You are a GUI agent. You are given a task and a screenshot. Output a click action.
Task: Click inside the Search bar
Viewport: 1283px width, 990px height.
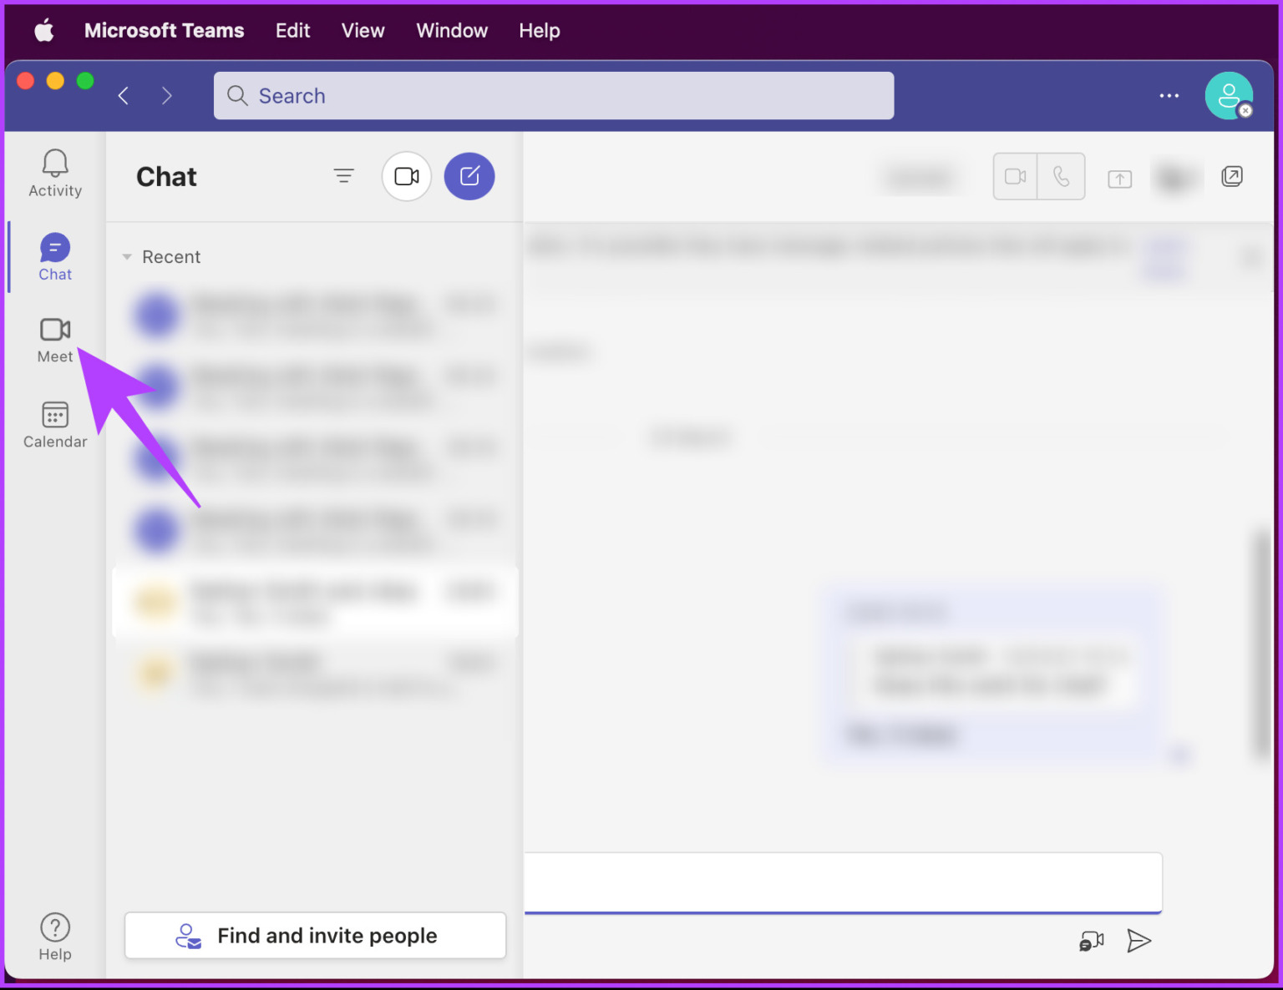554,95
